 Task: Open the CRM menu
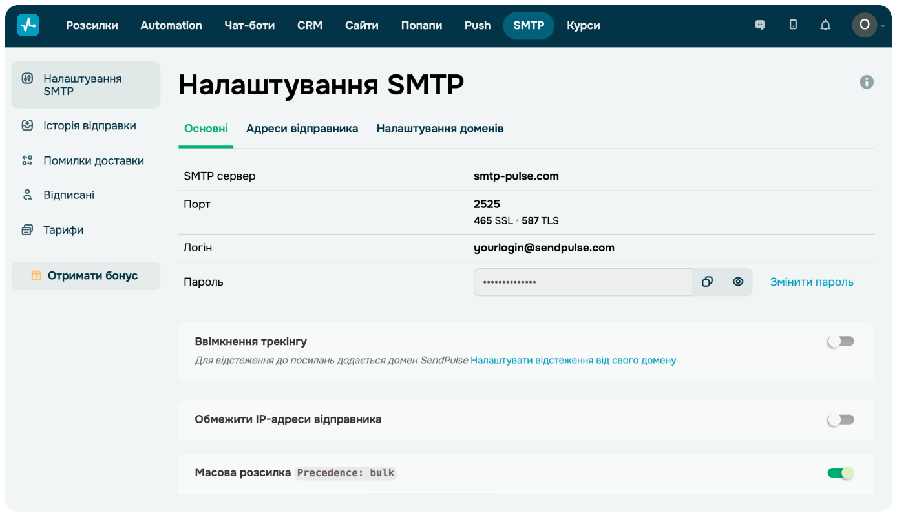coord(310,25)
